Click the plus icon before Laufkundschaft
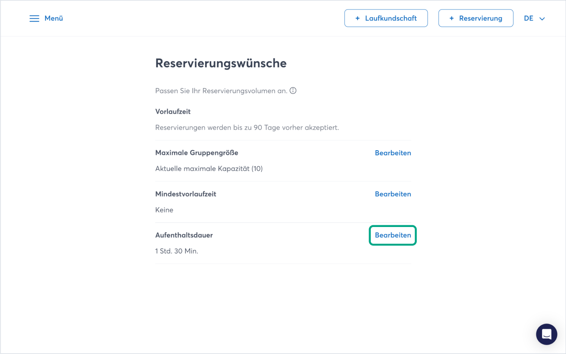This screenshot has height=354, width=566. point(357,18)
